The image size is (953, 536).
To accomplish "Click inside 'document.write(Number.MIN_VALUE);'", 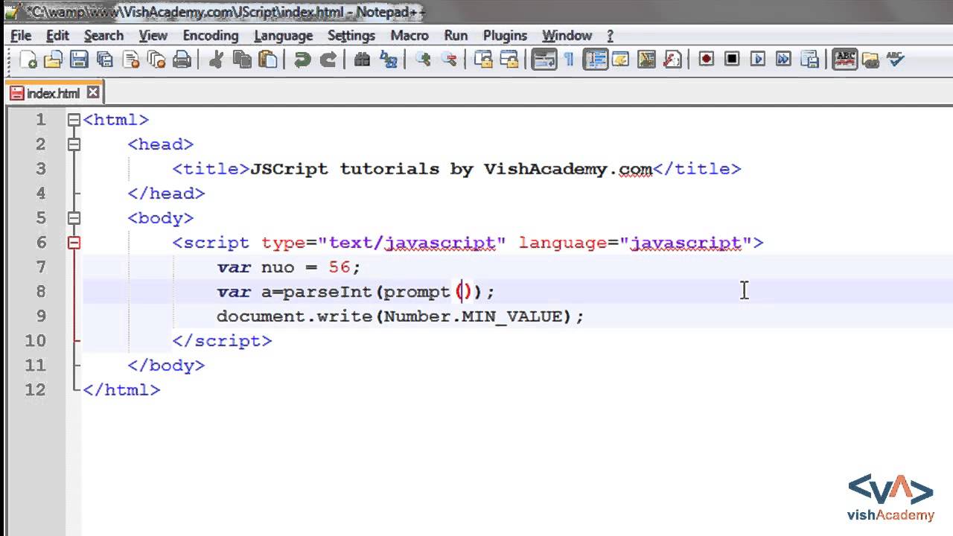I will (x=400, y=316).
